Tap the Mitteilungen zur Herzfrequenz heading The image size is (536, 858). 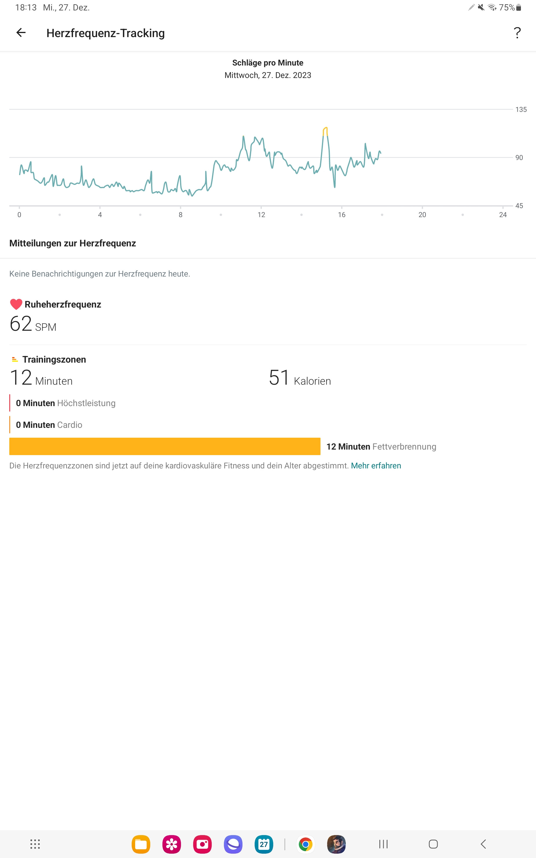[x=73, y=243]
